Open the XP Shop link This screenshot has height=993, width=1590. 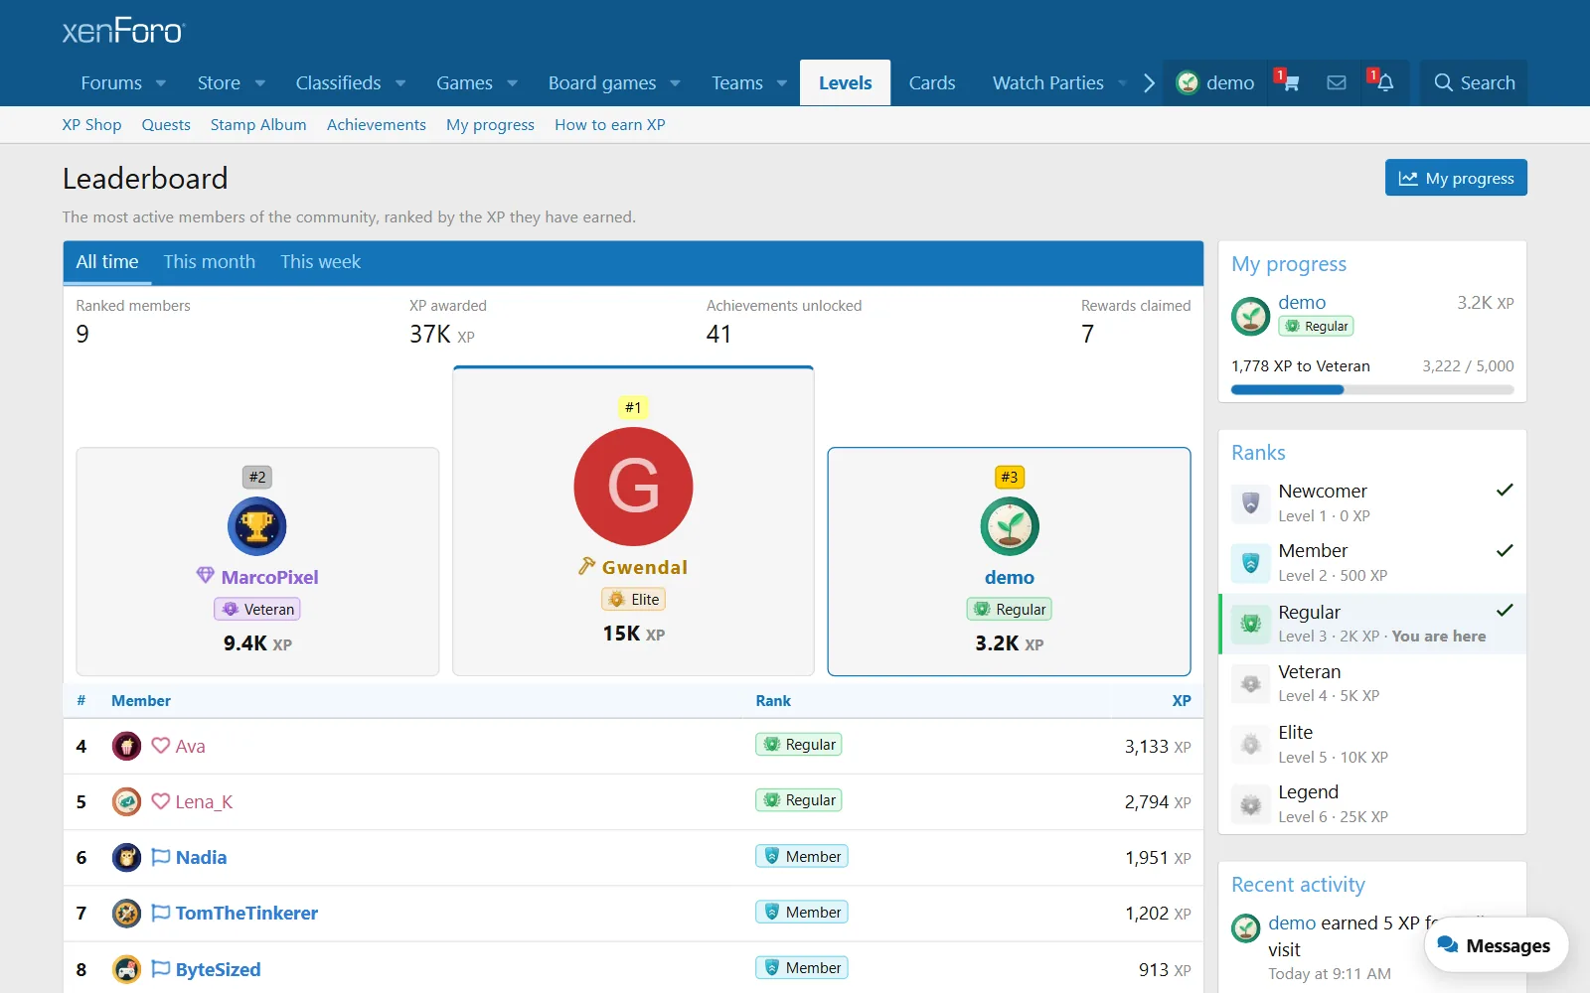click(91, 125)
